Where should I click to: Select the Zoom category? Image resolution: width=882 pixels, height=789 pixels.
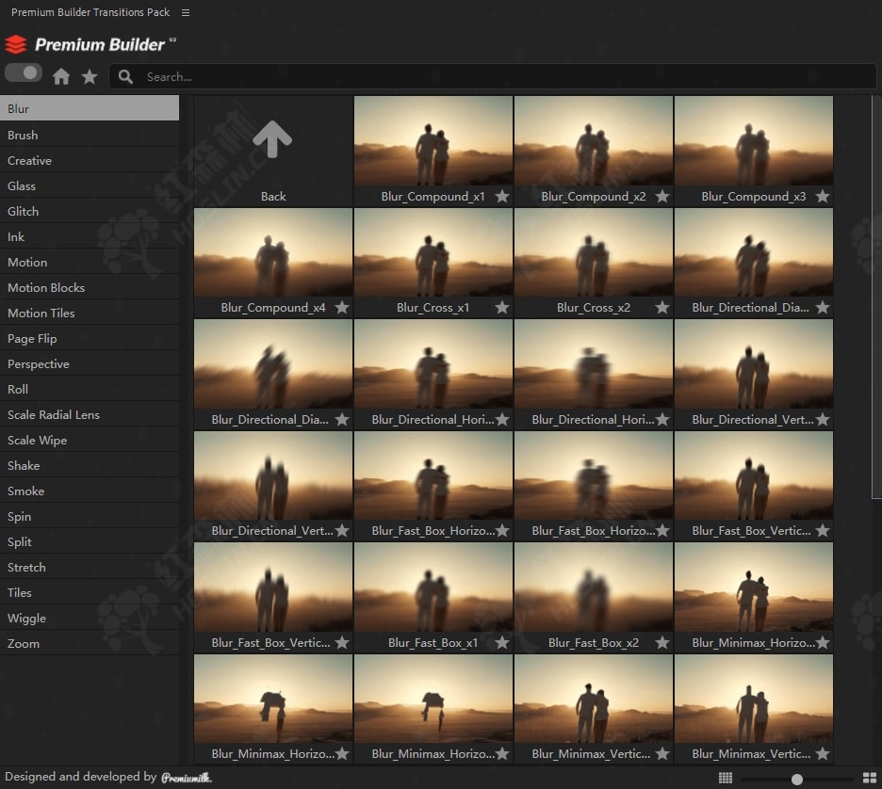point(24,644)
